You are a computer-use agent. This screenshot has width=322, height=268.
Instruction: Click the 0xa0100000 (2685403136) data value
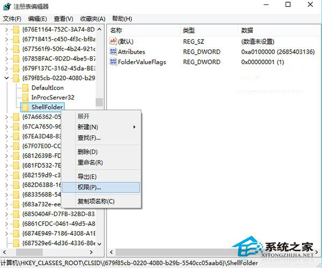coord(278,51)
